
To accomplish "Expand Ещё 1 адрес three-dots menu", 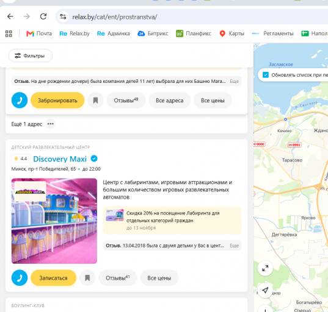I will click(51, 124).
